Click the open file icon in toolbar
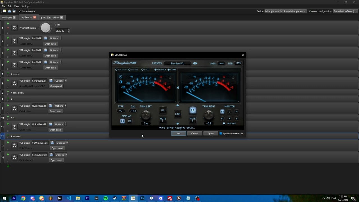The width and height of the screenshot is (359, 202). (9, 11)
